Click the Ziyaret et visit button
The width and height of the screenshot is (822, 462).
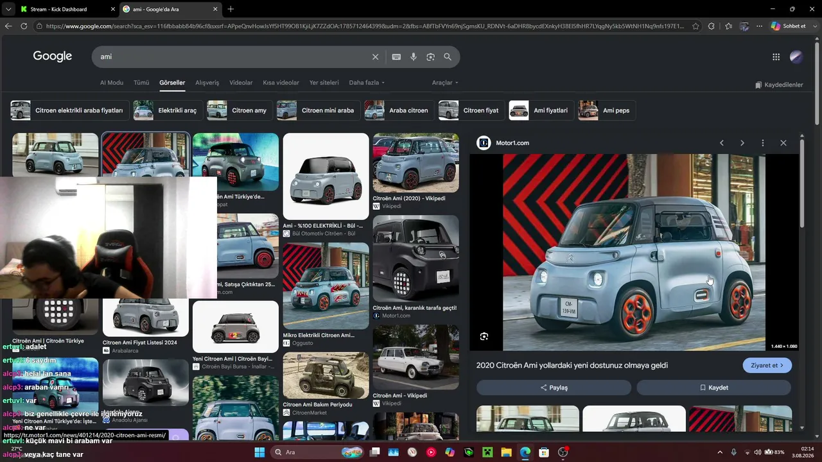[767, 366]
